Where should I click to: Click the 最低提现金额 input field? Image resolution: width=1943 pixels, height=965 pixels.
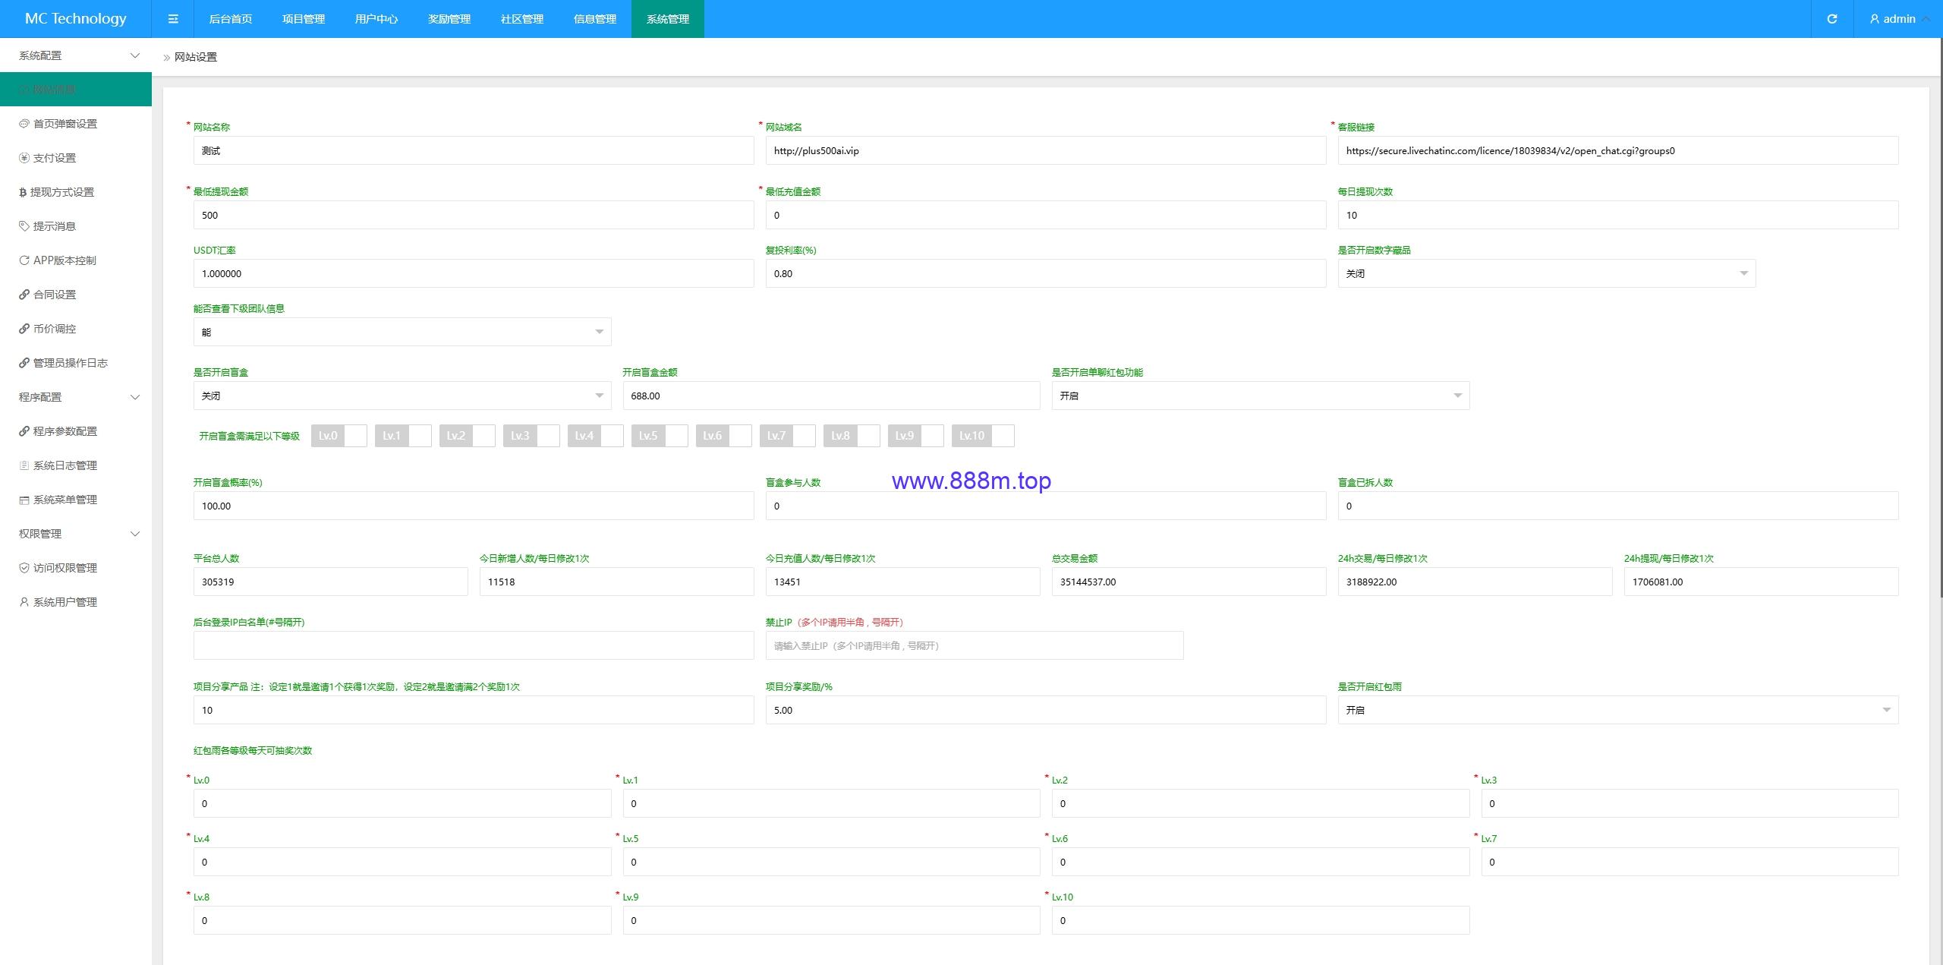(x=474, y=215)
